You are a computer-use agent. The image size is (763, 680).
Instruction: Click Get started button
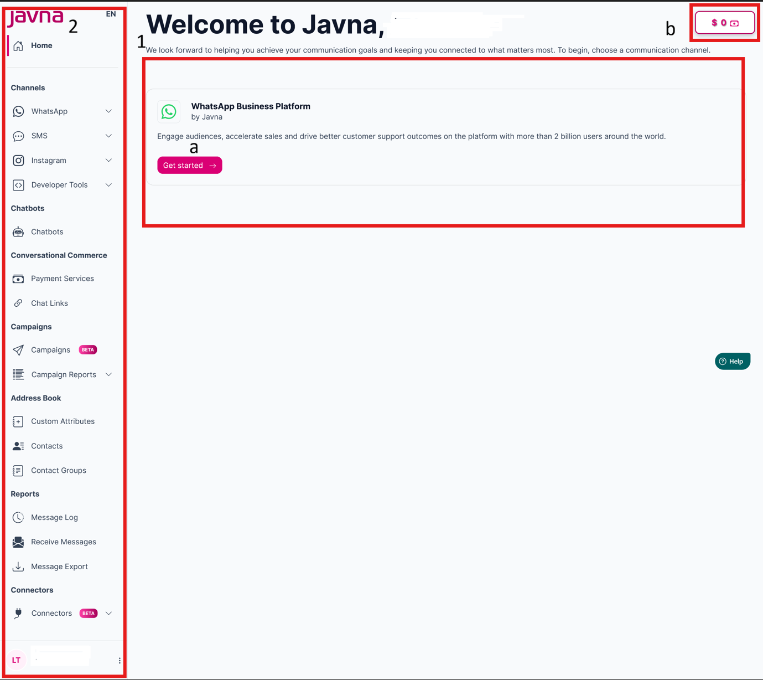click(190, 166)
